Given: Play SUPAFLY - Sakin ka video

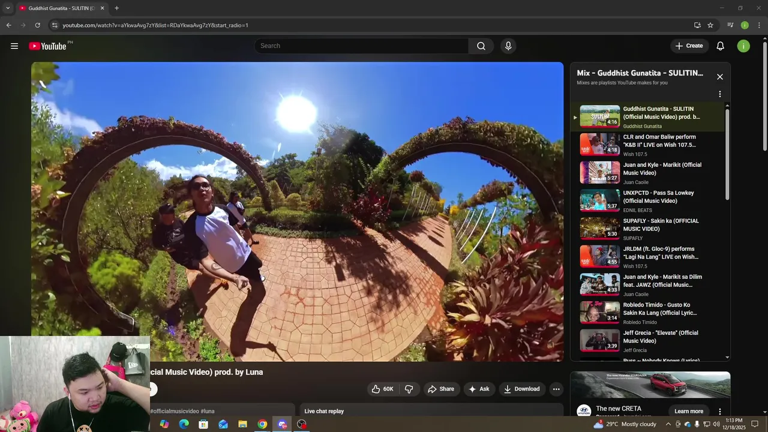Looking at the screenshot, I should [648, 229].
